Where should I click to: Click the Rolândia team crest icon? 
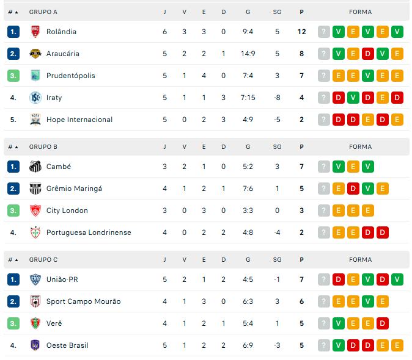(x=35, y=32)
